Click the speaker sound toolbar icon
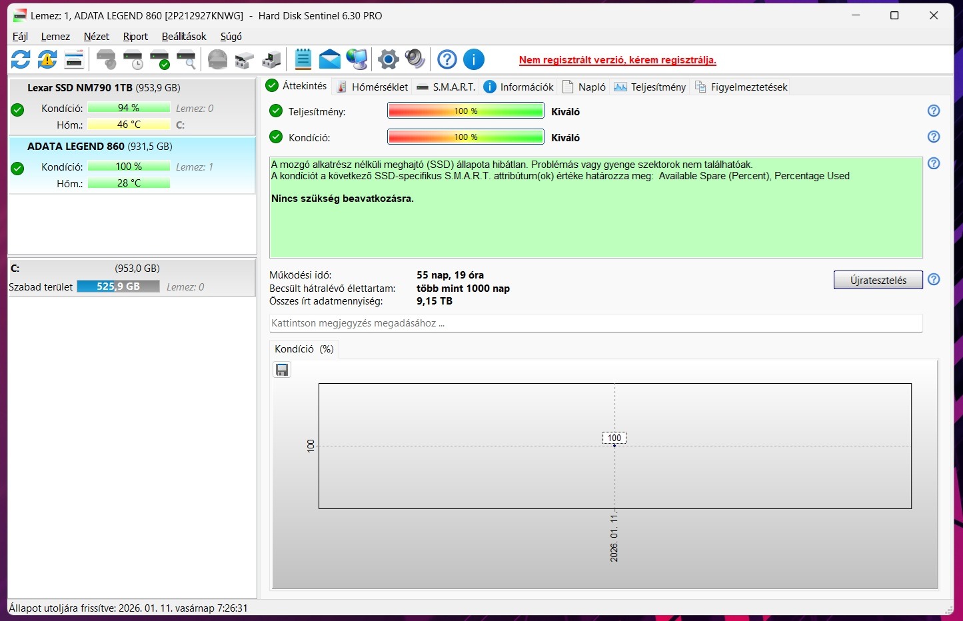Image resolution: width=963 pixels, height=621 pixels. pos(415,59)
